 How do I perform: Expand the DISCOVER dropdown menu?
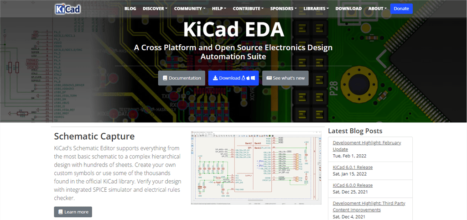click(x=155, y=9)
